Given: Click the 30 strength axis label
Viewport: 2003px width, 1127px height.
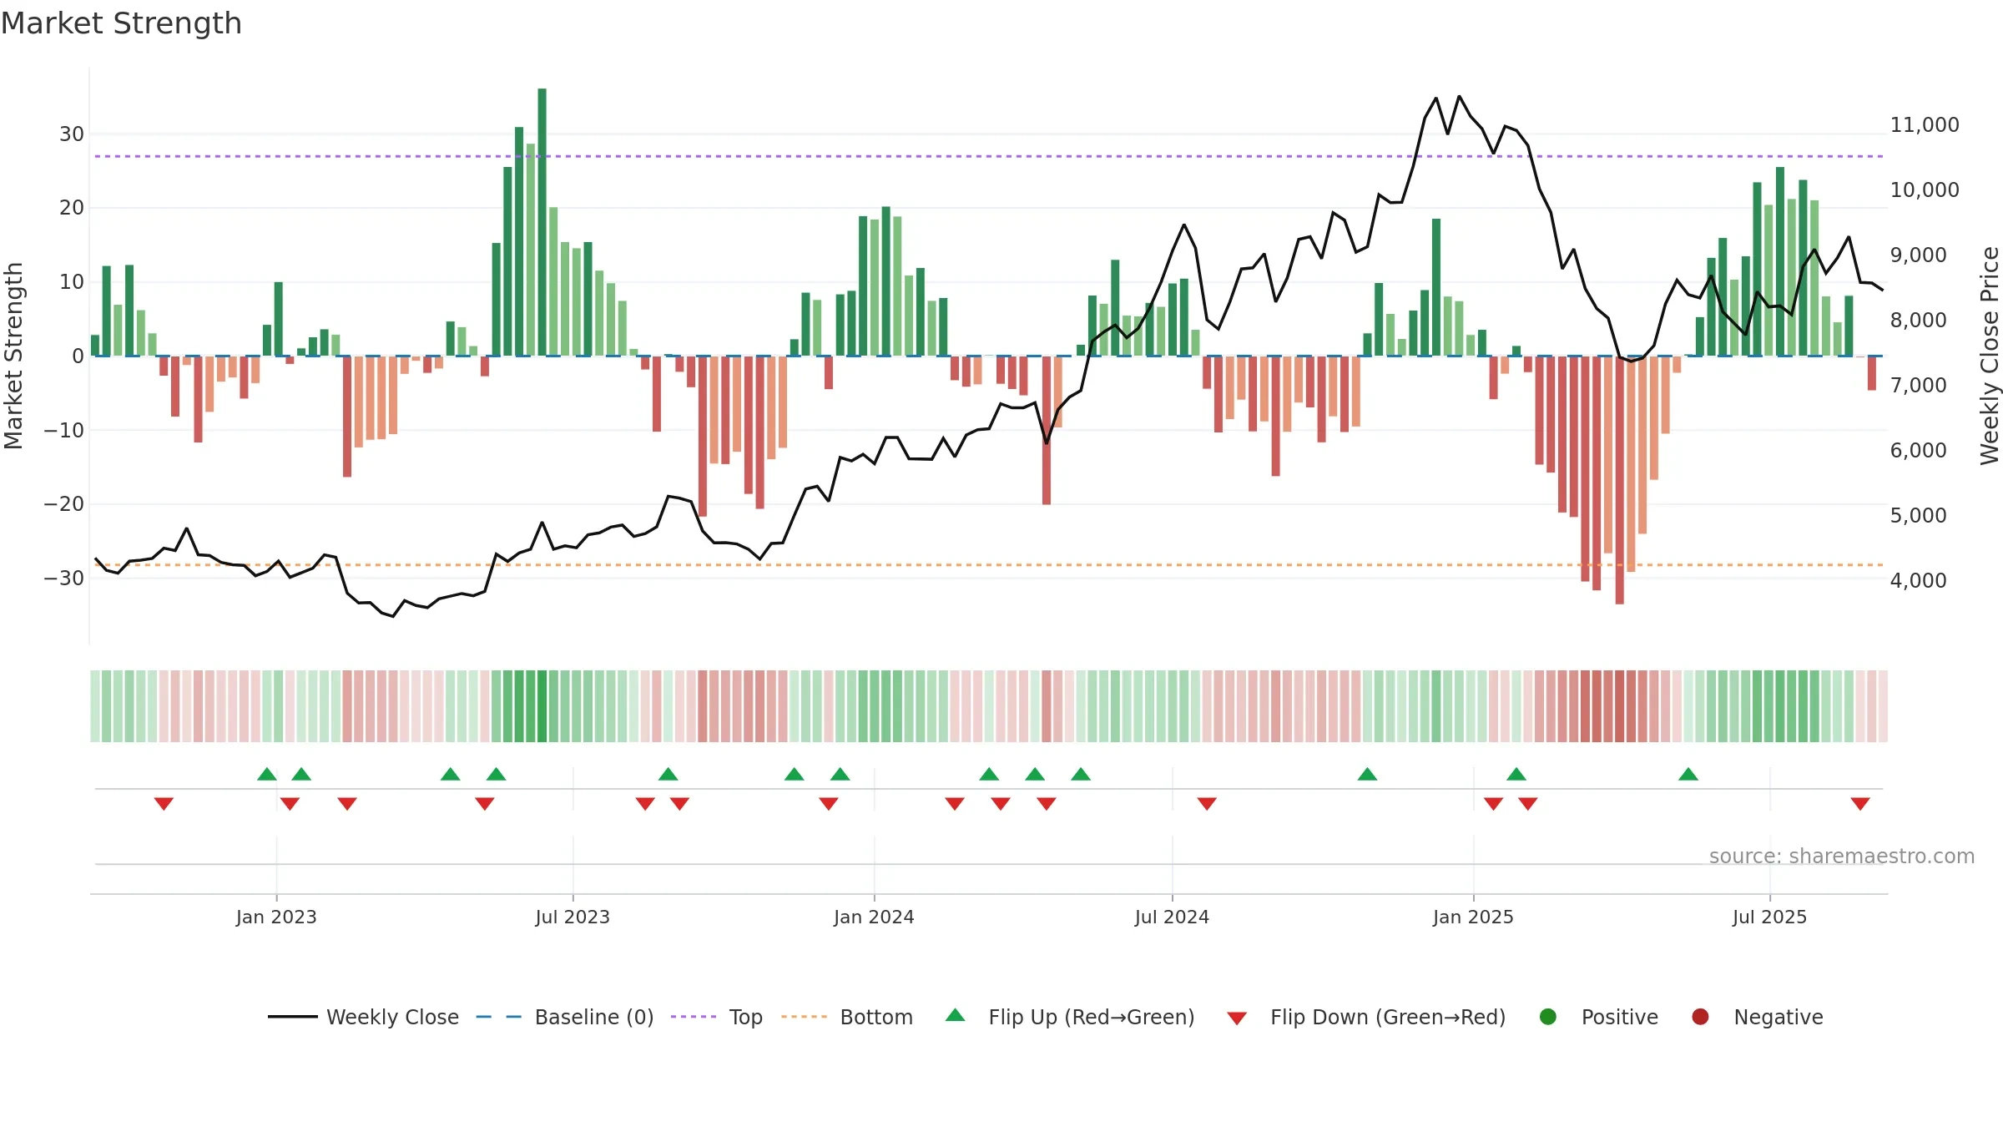Looking at the screenshot, I should [72, 134].
